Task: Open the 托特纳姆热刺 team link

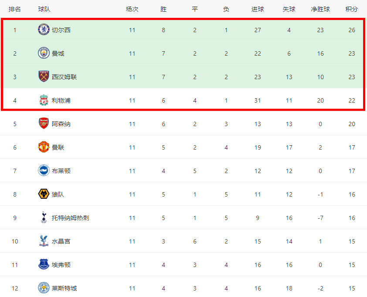Action: tap(71, 218)
